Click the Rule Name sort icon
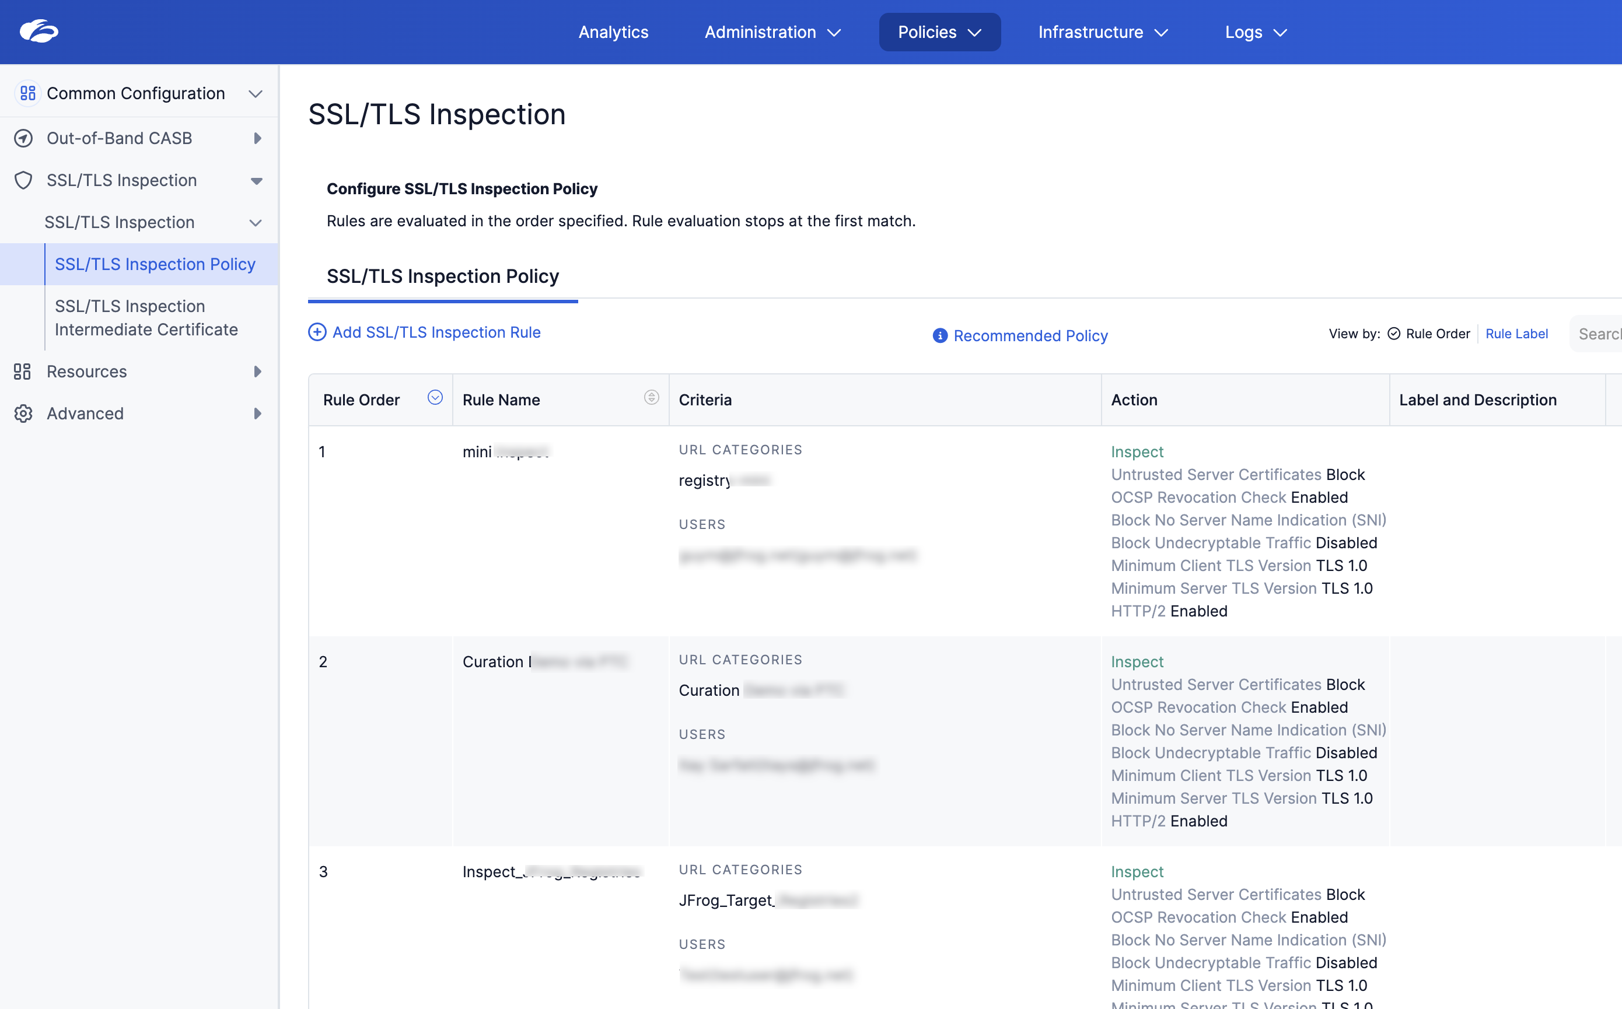 coord(652,398)
